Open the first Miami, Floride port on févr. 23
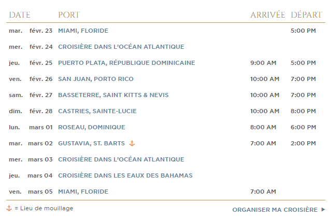The image size is (329, 217). click(x=83, y=31)
